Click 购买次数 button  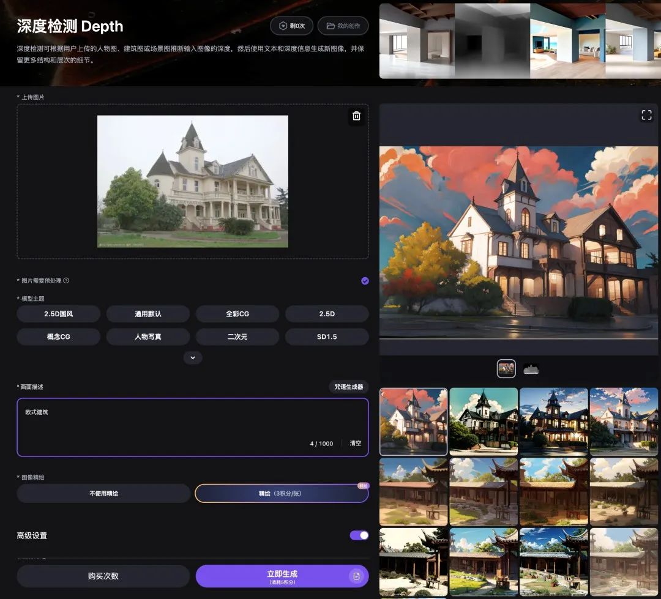[103, 576]
